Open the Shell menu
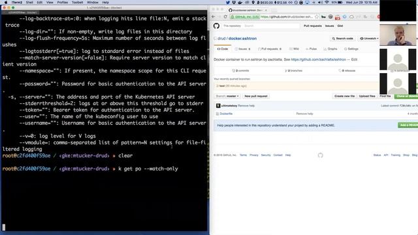Image resolution: width=418 pixels, height=235 pixels. pyautogui.click(x=29, y=3)
